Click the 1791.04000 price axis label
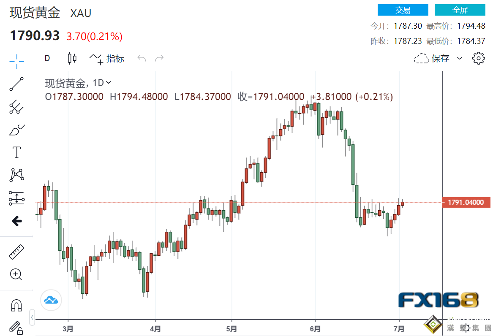The width and height of the screenshot is (493, 336). click(466, 203)
